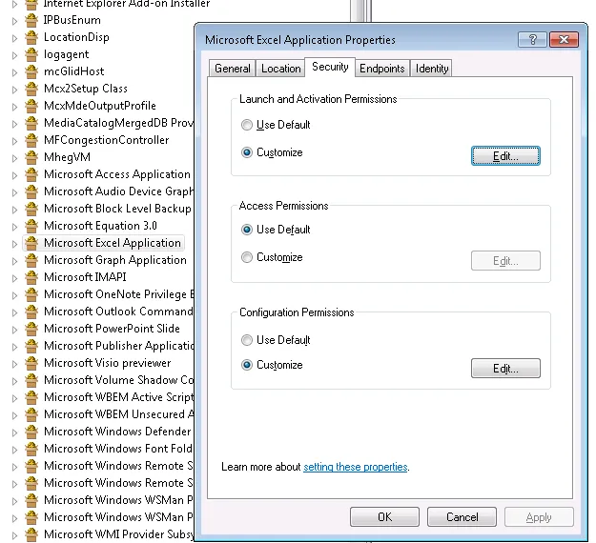596x543 pixels.
Task: Click the LocationDisp component icon
Action: point(31,37)
